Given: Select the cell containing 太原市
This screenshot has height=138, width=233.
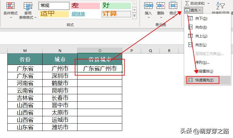Looking at the screenshot, I should (x=60, y=112).
